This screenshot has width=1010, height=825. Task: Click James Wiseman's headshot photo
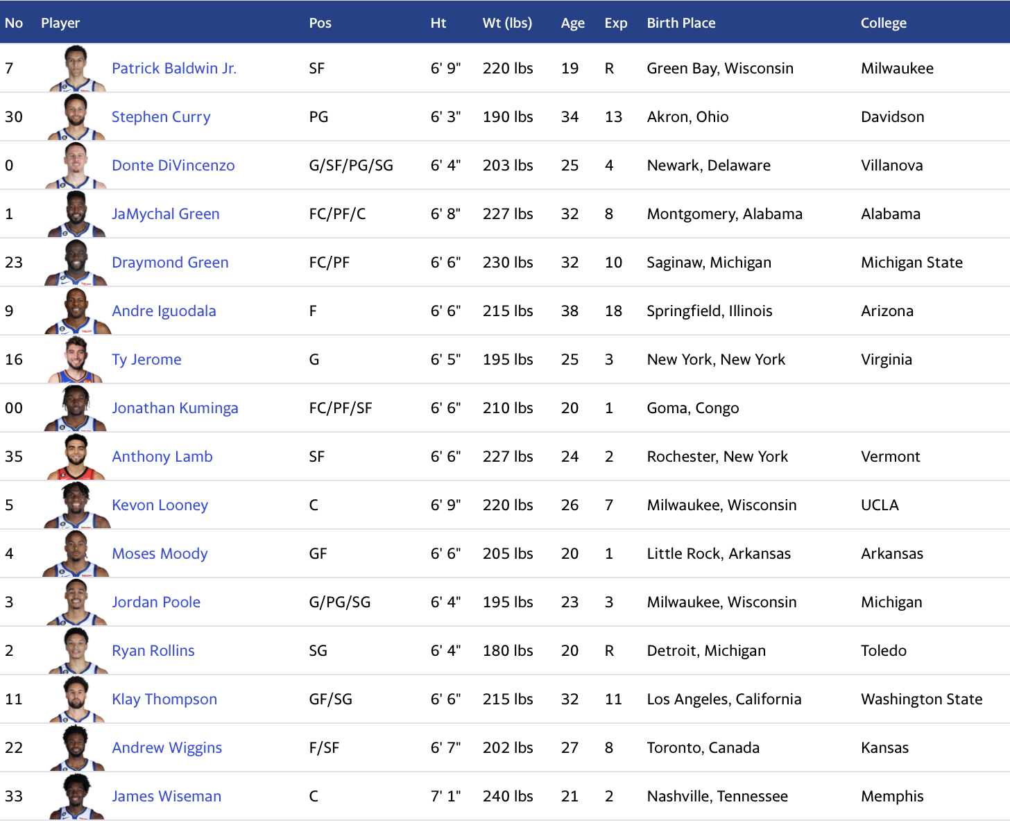pyautogui.click(x=77, y=796)
